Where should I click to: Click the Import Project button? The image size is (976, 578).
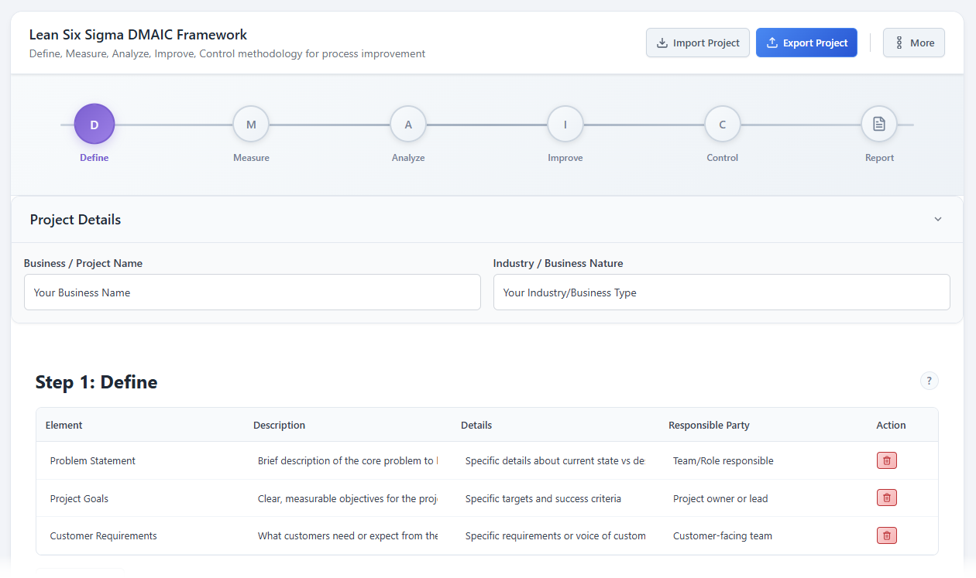pyautogui.click(x=697, y=43)
